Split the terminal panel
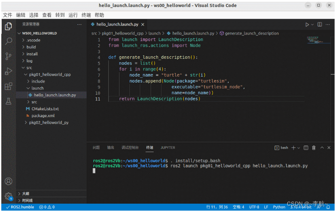The width and height of the screenshot is (335, 211). (x=306, y=147)
